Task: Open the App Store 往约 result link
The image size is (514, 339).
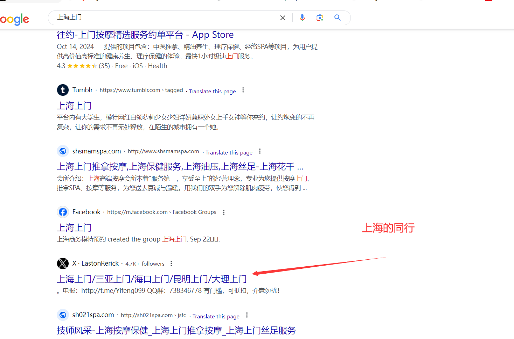Action: pos(145,35)
